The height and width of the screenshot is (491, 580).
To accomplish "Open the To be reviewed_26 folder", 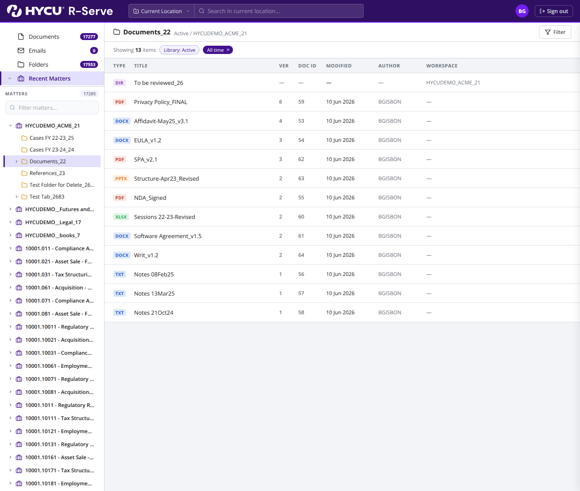I will (x=158, y=83).
